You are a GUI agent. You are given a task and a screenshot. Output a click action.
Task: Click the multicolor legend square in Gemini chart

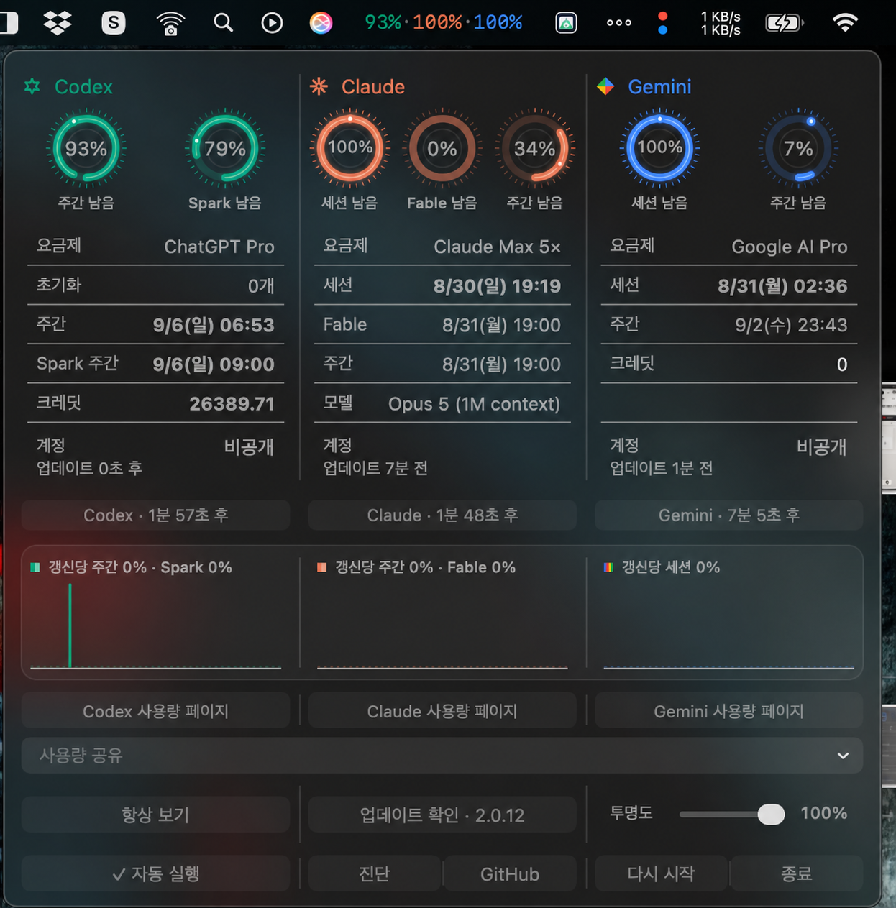608,567
